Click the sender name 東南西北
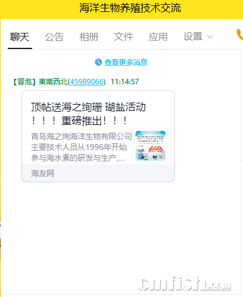The height and width of the screenshot is (297, 243). coord(53,82)
